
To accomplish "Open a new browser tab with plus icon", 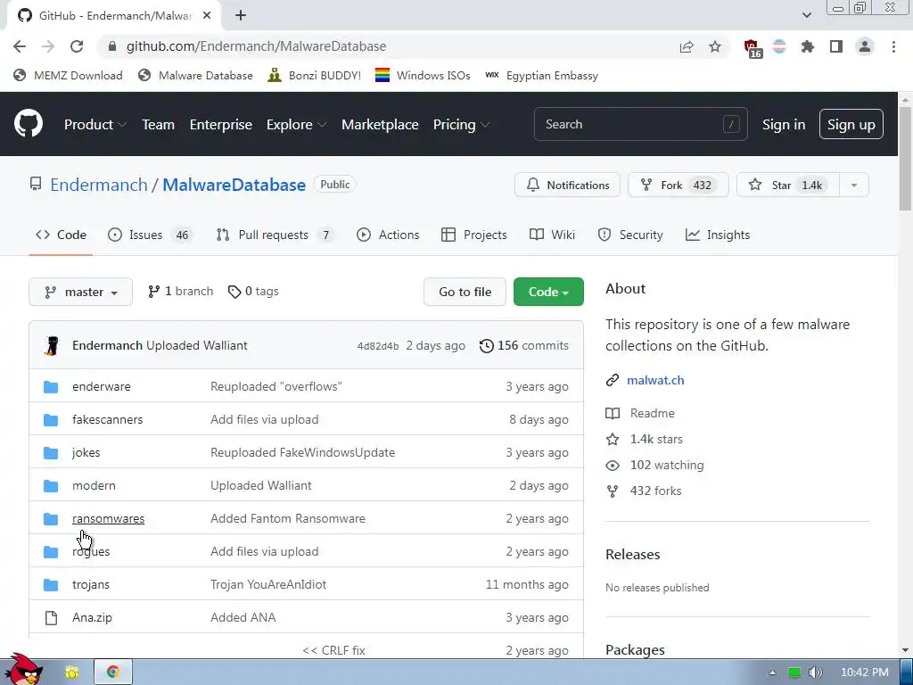I will pos(241,16).
